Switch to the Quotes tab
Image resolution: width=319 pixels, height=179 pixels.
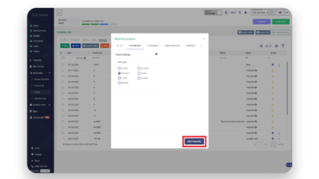point(85,40)
